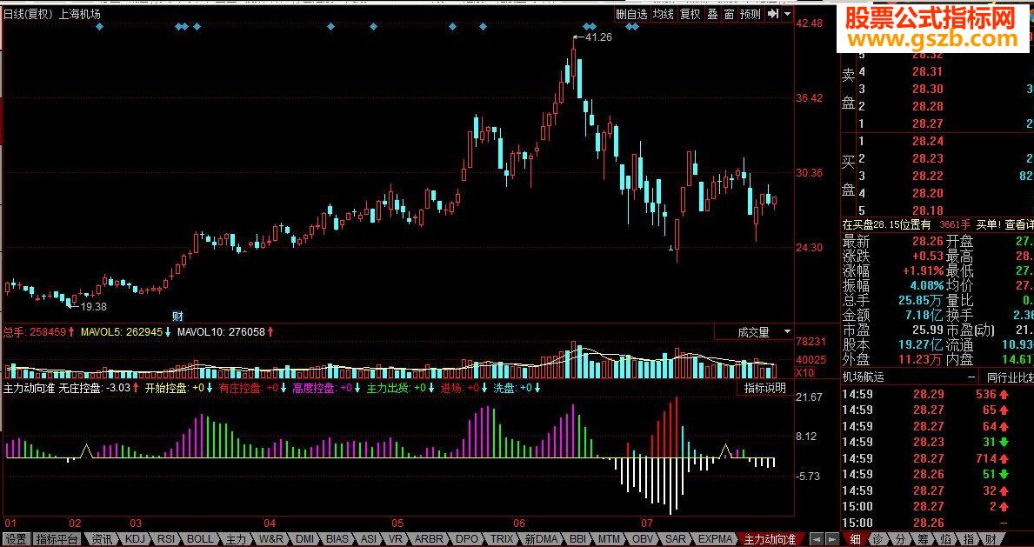Select the BOLL indicator tab
This screenshot has width=1034, height=547.
200,539
